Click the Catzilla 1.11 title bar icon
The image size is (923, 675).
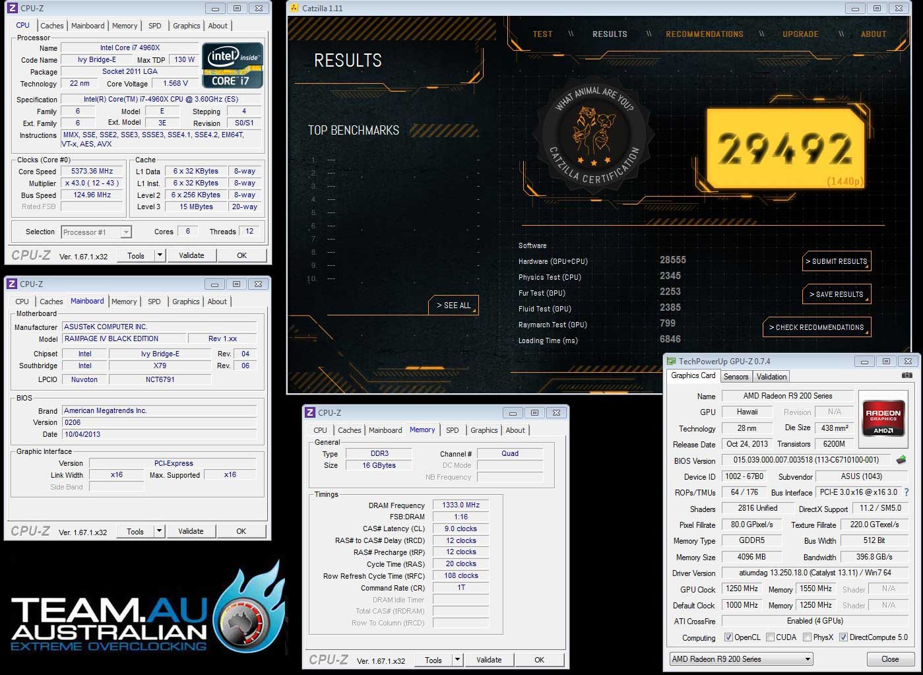pos(294,8)
